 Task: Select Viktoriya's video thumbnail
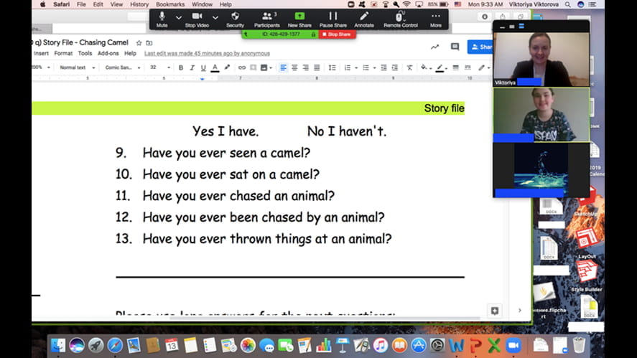click(540, 57)
